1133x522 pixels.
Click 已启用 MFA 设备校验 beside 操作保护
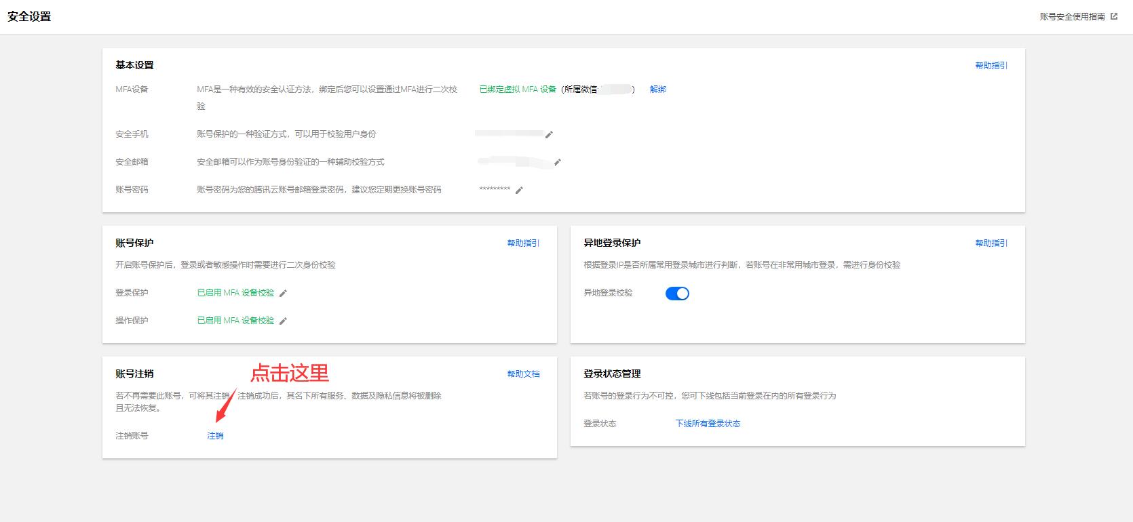tap(235, 320)
